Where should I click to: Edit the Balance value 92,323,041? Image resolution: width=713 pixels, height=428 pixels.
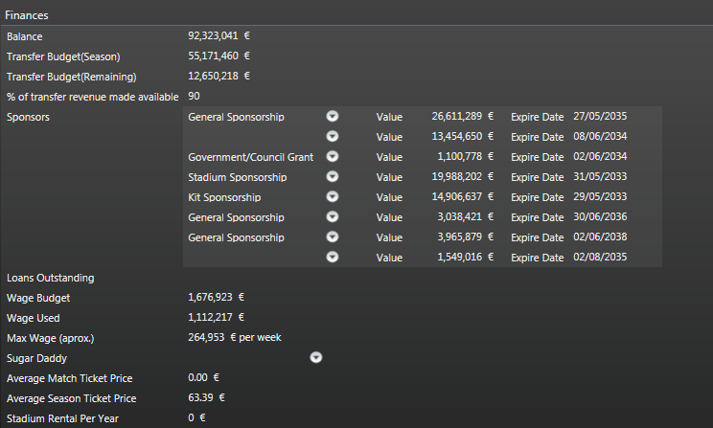[213, 35]
